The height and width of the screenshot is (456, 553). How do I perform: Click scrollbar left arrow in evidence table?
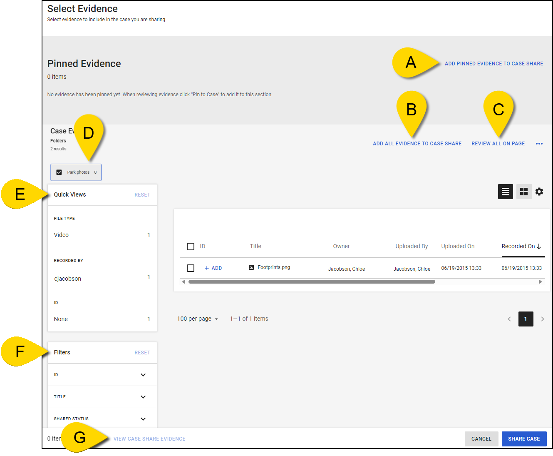pyautogui.click(x=184, y=282)
